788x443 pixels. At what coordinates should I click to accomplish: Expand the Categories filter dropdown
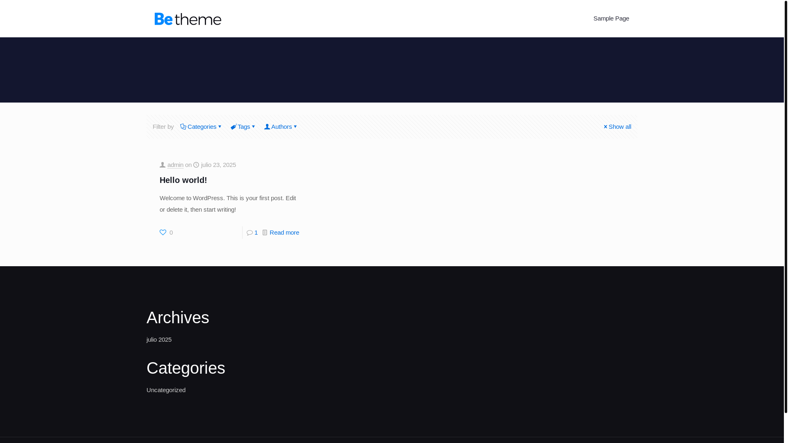201,127
